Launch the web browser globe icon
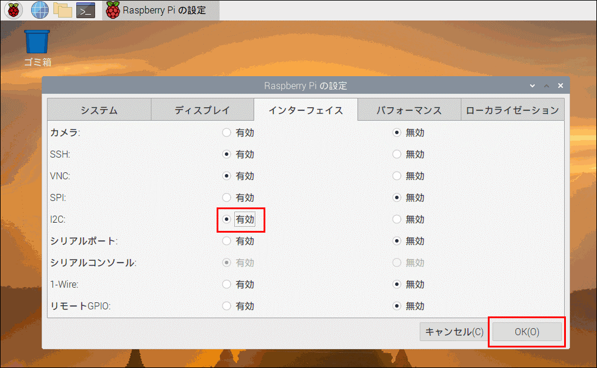Viewport: 597px width, 368px height. pyautogui.click(x=39, y=11)
